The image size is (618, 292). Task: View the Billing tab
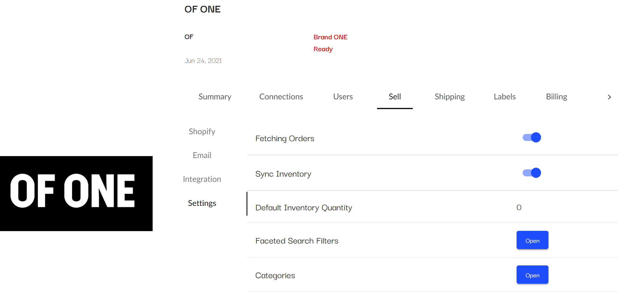[556, 97]
